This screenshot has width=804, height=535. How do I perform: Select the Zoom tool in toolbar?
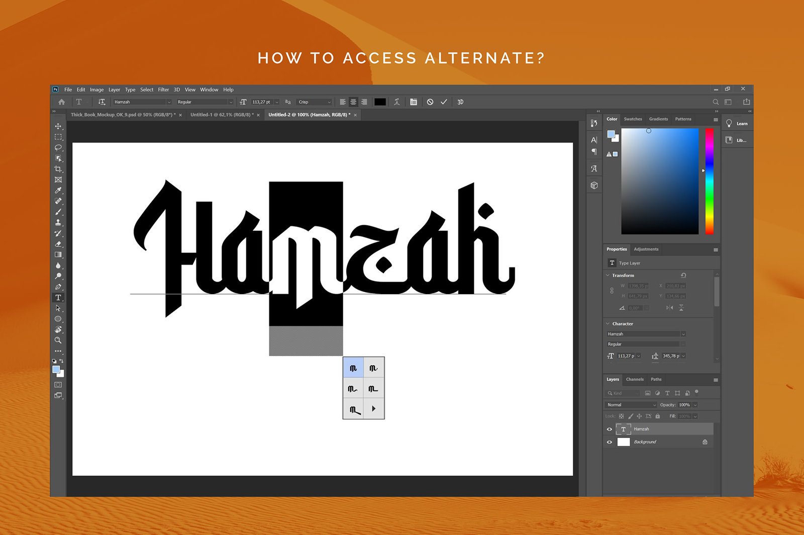point(58,340)
